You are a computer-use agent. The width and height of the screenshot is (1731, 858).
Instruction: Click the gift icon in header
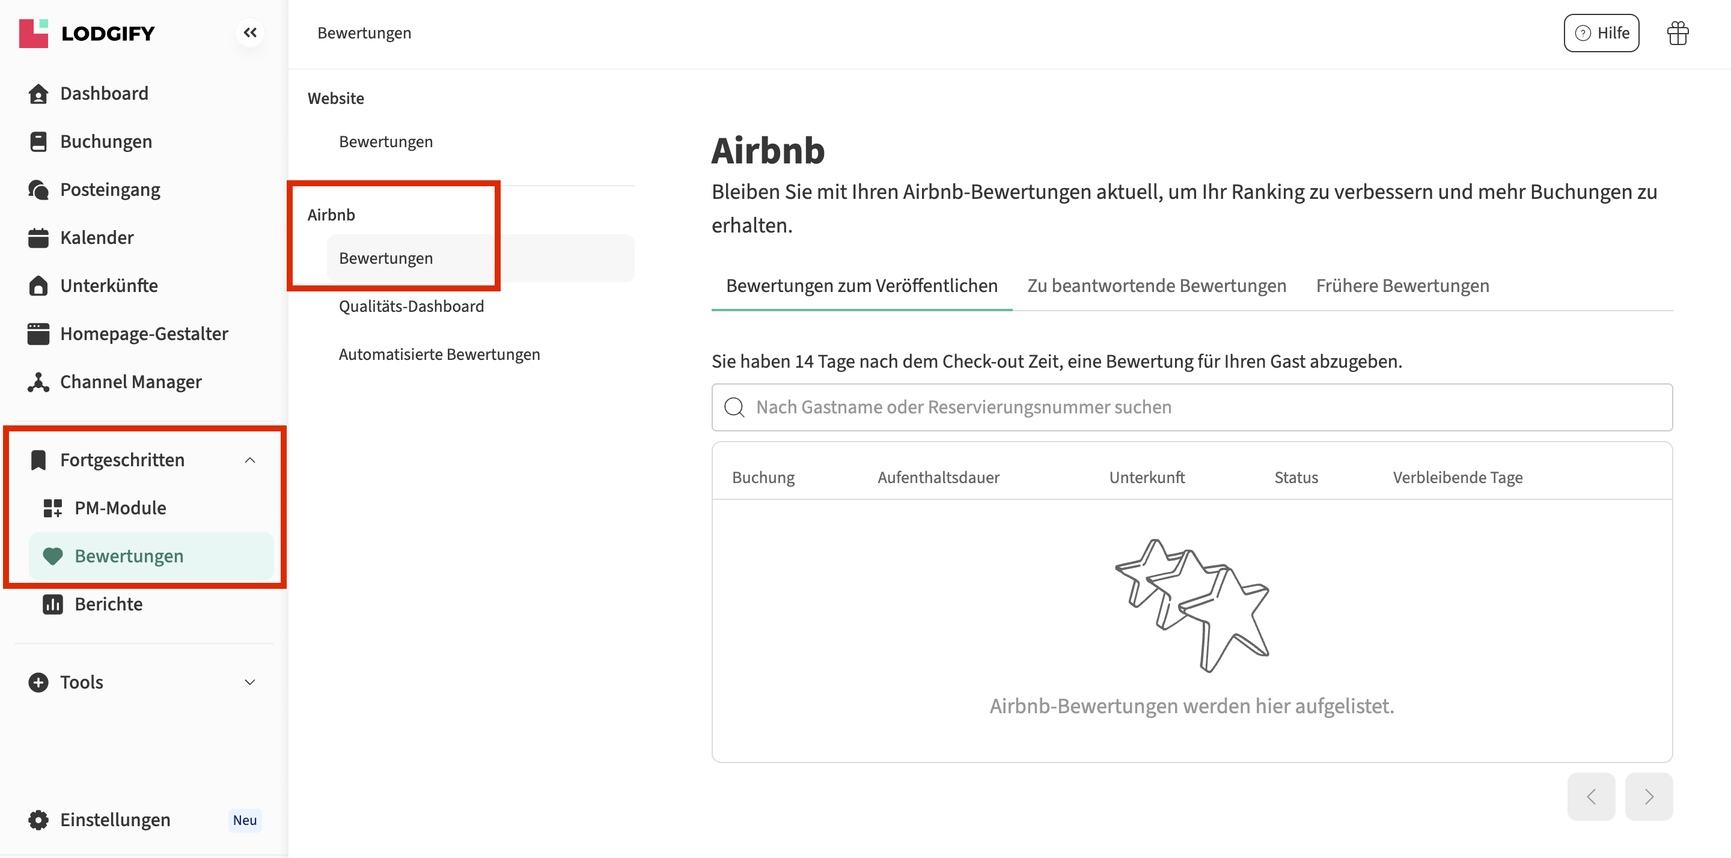[x=1678, y=33]
